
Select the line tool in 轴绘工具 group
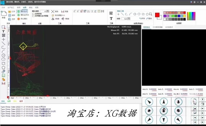122,14
